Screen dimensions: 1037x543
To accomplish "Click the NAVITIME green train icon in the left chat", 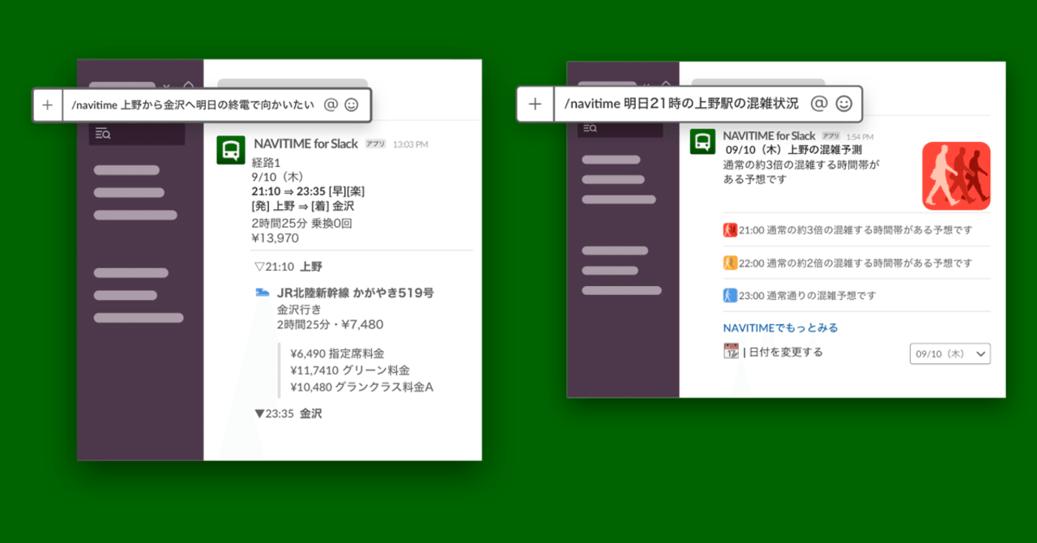I will pyautogui.click(x=230, y=149).
